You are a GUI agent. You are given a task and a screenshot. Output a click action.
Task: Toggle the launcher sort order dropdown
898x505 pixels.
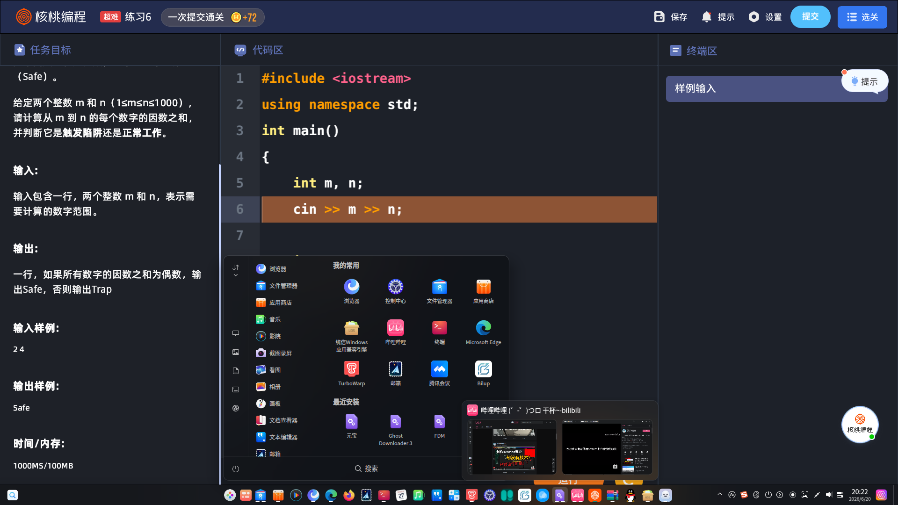pos(236,270)
